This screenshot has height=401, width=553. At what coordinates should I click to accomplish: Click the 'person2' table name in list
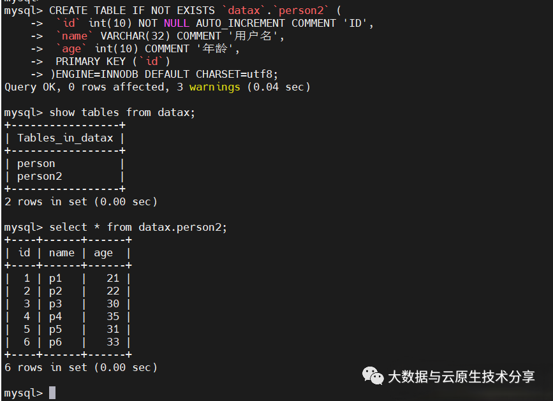pyautogui.click(x=40, y=176)
